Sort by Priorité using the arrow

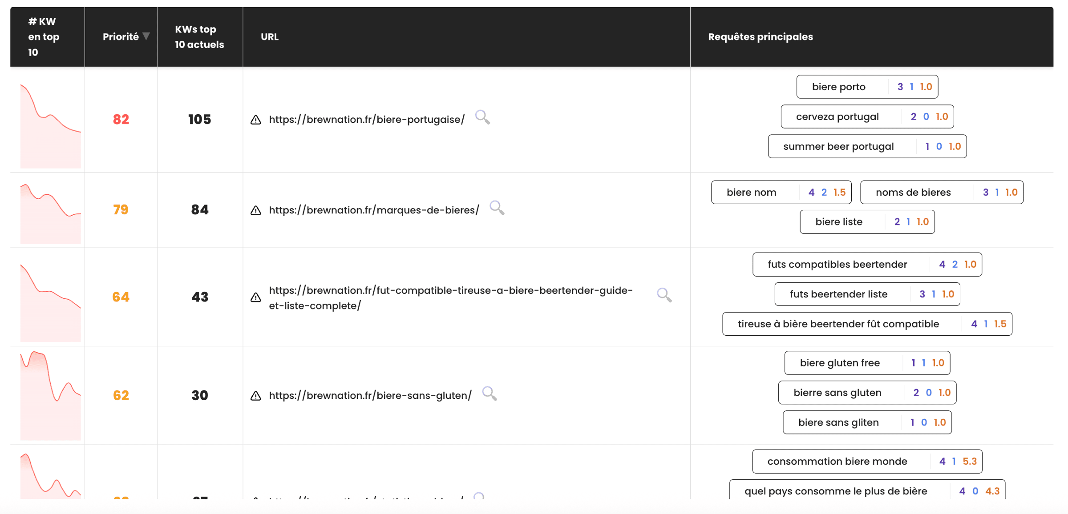coord(146,36)
